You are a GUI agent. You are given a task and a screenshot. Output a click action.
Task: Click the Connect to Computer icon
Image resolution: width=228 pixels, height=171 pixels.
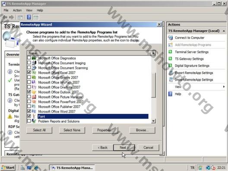[x=171, y=38]
